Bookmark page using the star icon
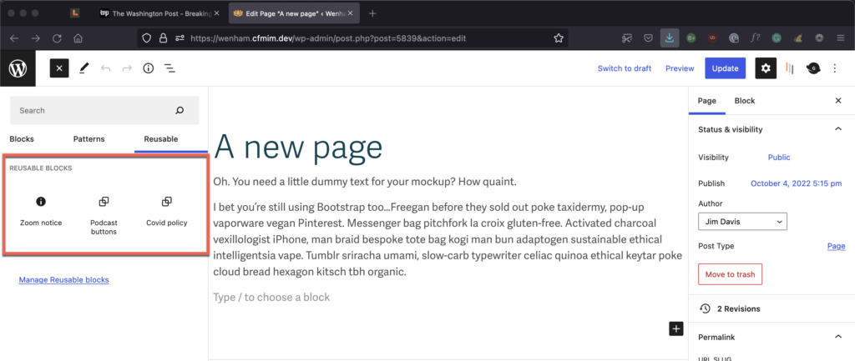 pos(559,38)
